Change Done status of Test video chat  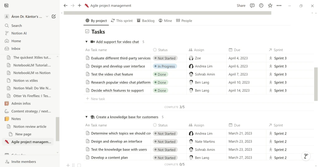(161, 74)
